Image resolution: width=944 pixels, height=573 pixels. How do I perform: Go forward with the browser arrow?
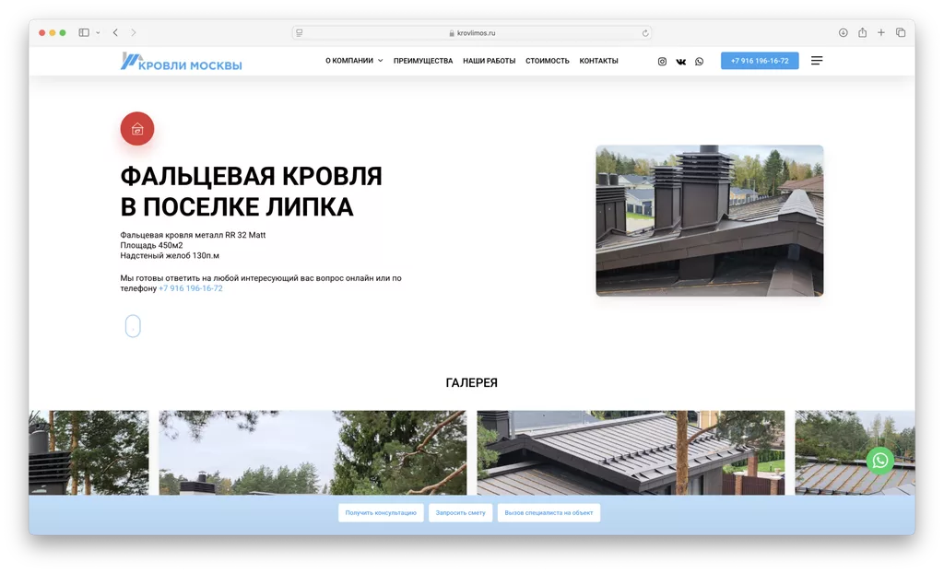[133, 32]
